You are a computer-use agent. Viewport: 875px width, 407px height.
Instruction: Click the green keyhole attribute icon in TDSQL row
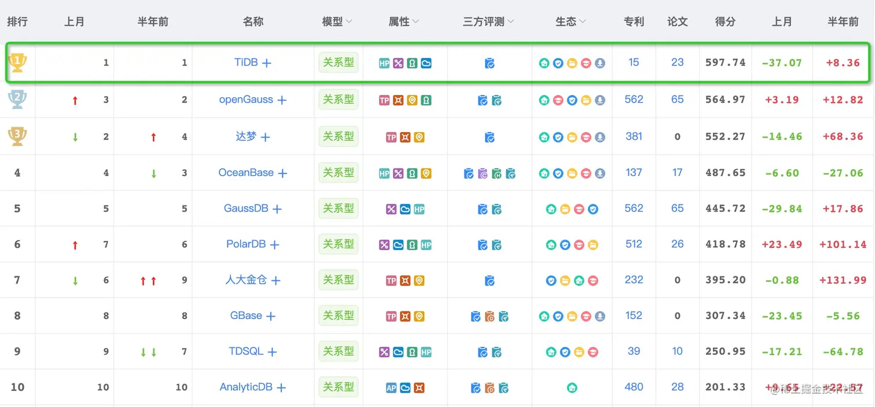click(x=412, y=352)
